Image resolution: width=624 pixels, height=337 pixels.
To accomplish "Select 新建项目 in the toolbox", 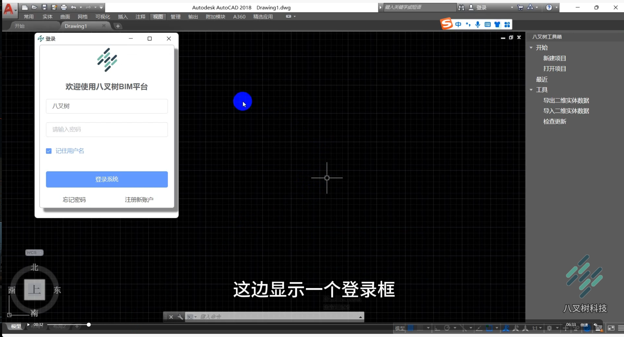I will point(554,58).
